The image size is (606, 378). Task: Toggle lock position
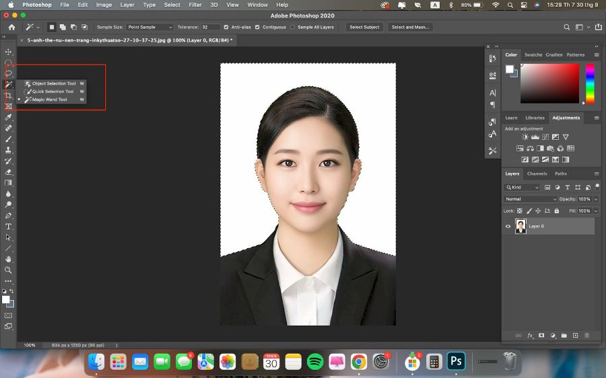[x=538, y=211]
